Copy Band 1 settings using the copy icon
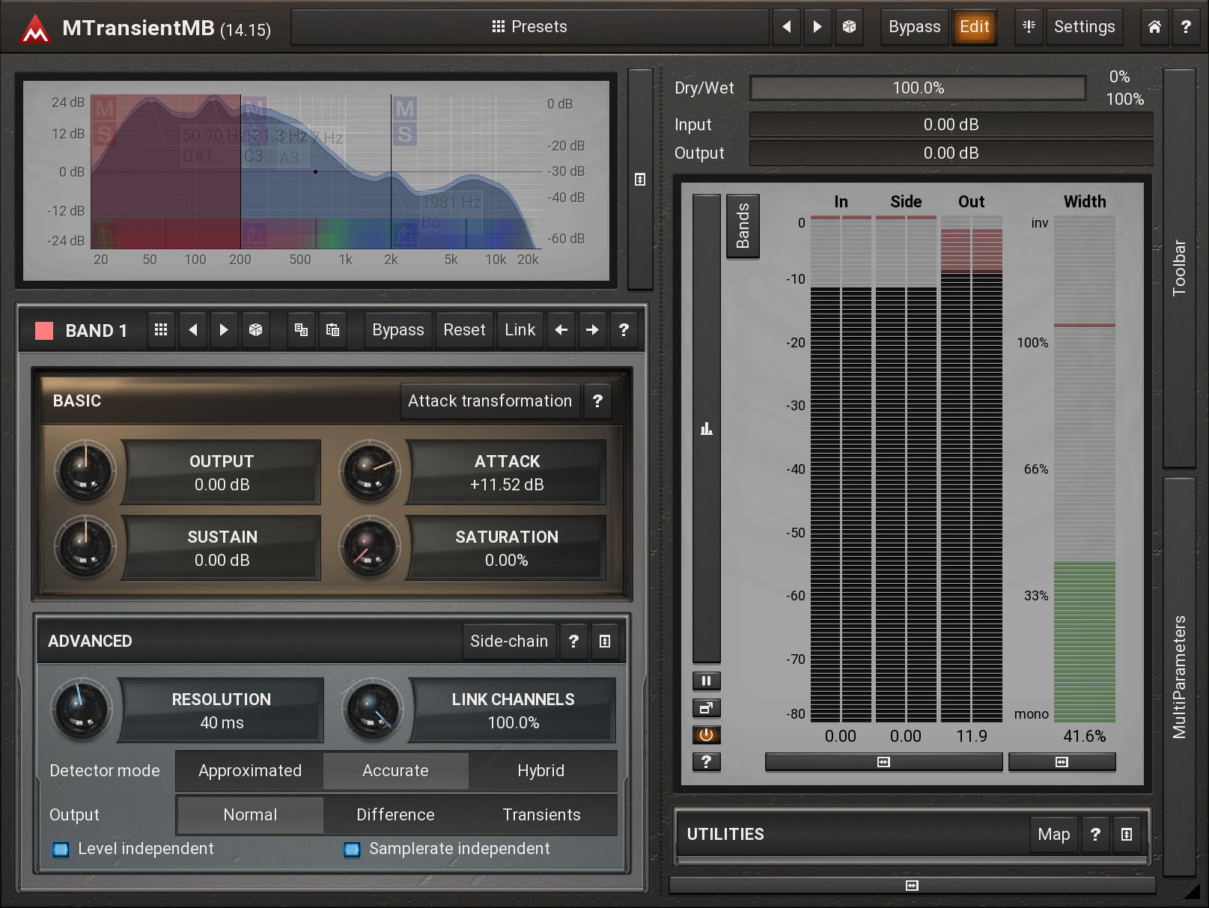 tap(301, 330)
